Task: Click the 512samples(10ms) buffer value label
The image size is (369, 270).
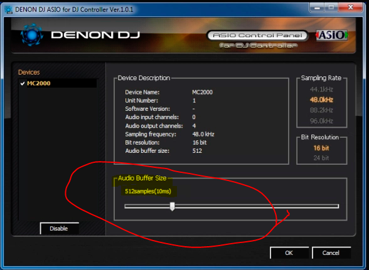Action: tap(148, 191)
